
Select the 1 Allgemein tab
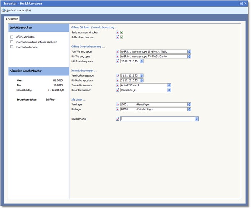12,18
